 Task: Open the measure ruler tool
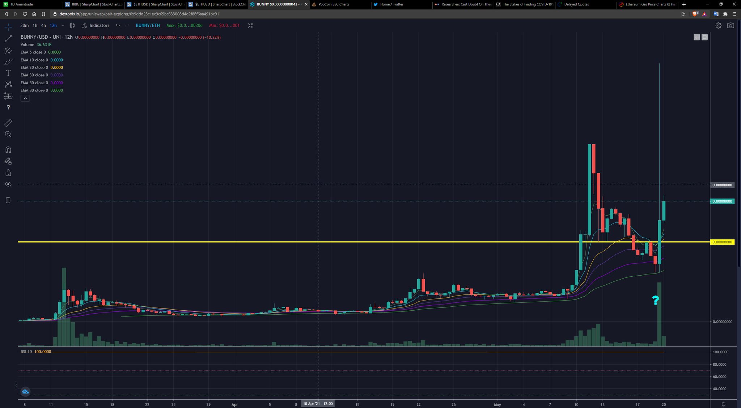(8, 123)
